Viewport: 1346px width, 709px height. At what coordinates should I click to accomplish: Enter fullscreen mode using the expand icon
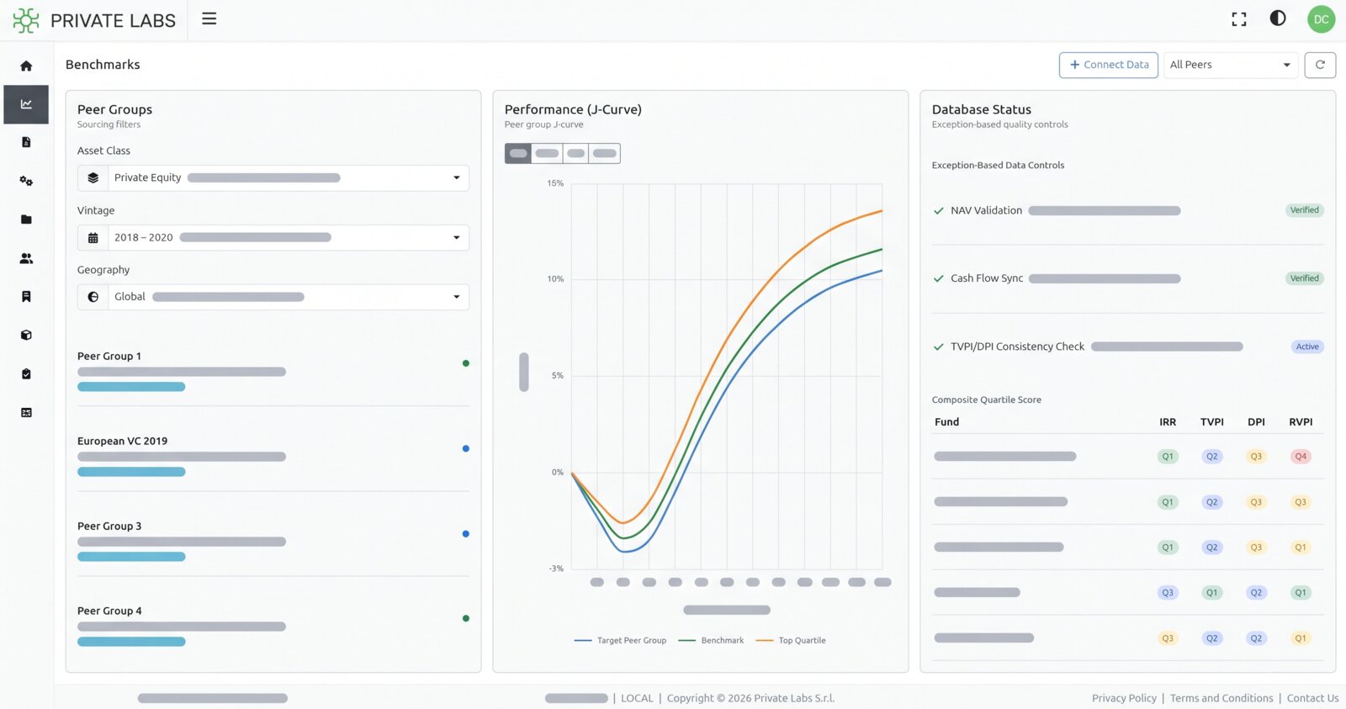pos(1239,19)
